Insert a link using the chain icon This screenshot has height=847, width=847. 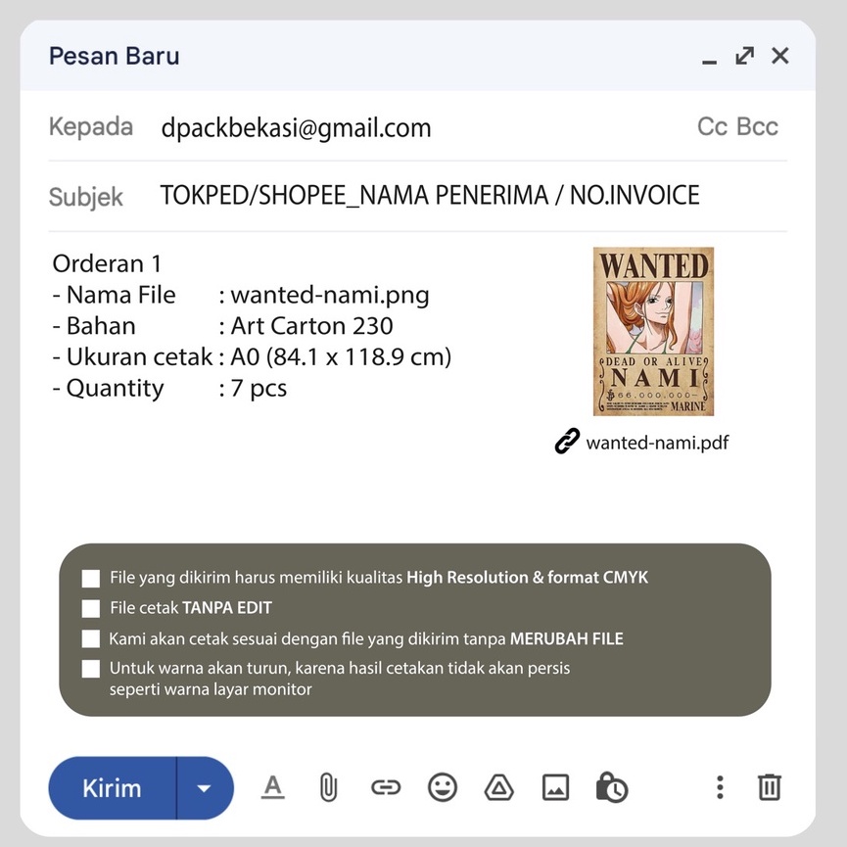[386, 787]
